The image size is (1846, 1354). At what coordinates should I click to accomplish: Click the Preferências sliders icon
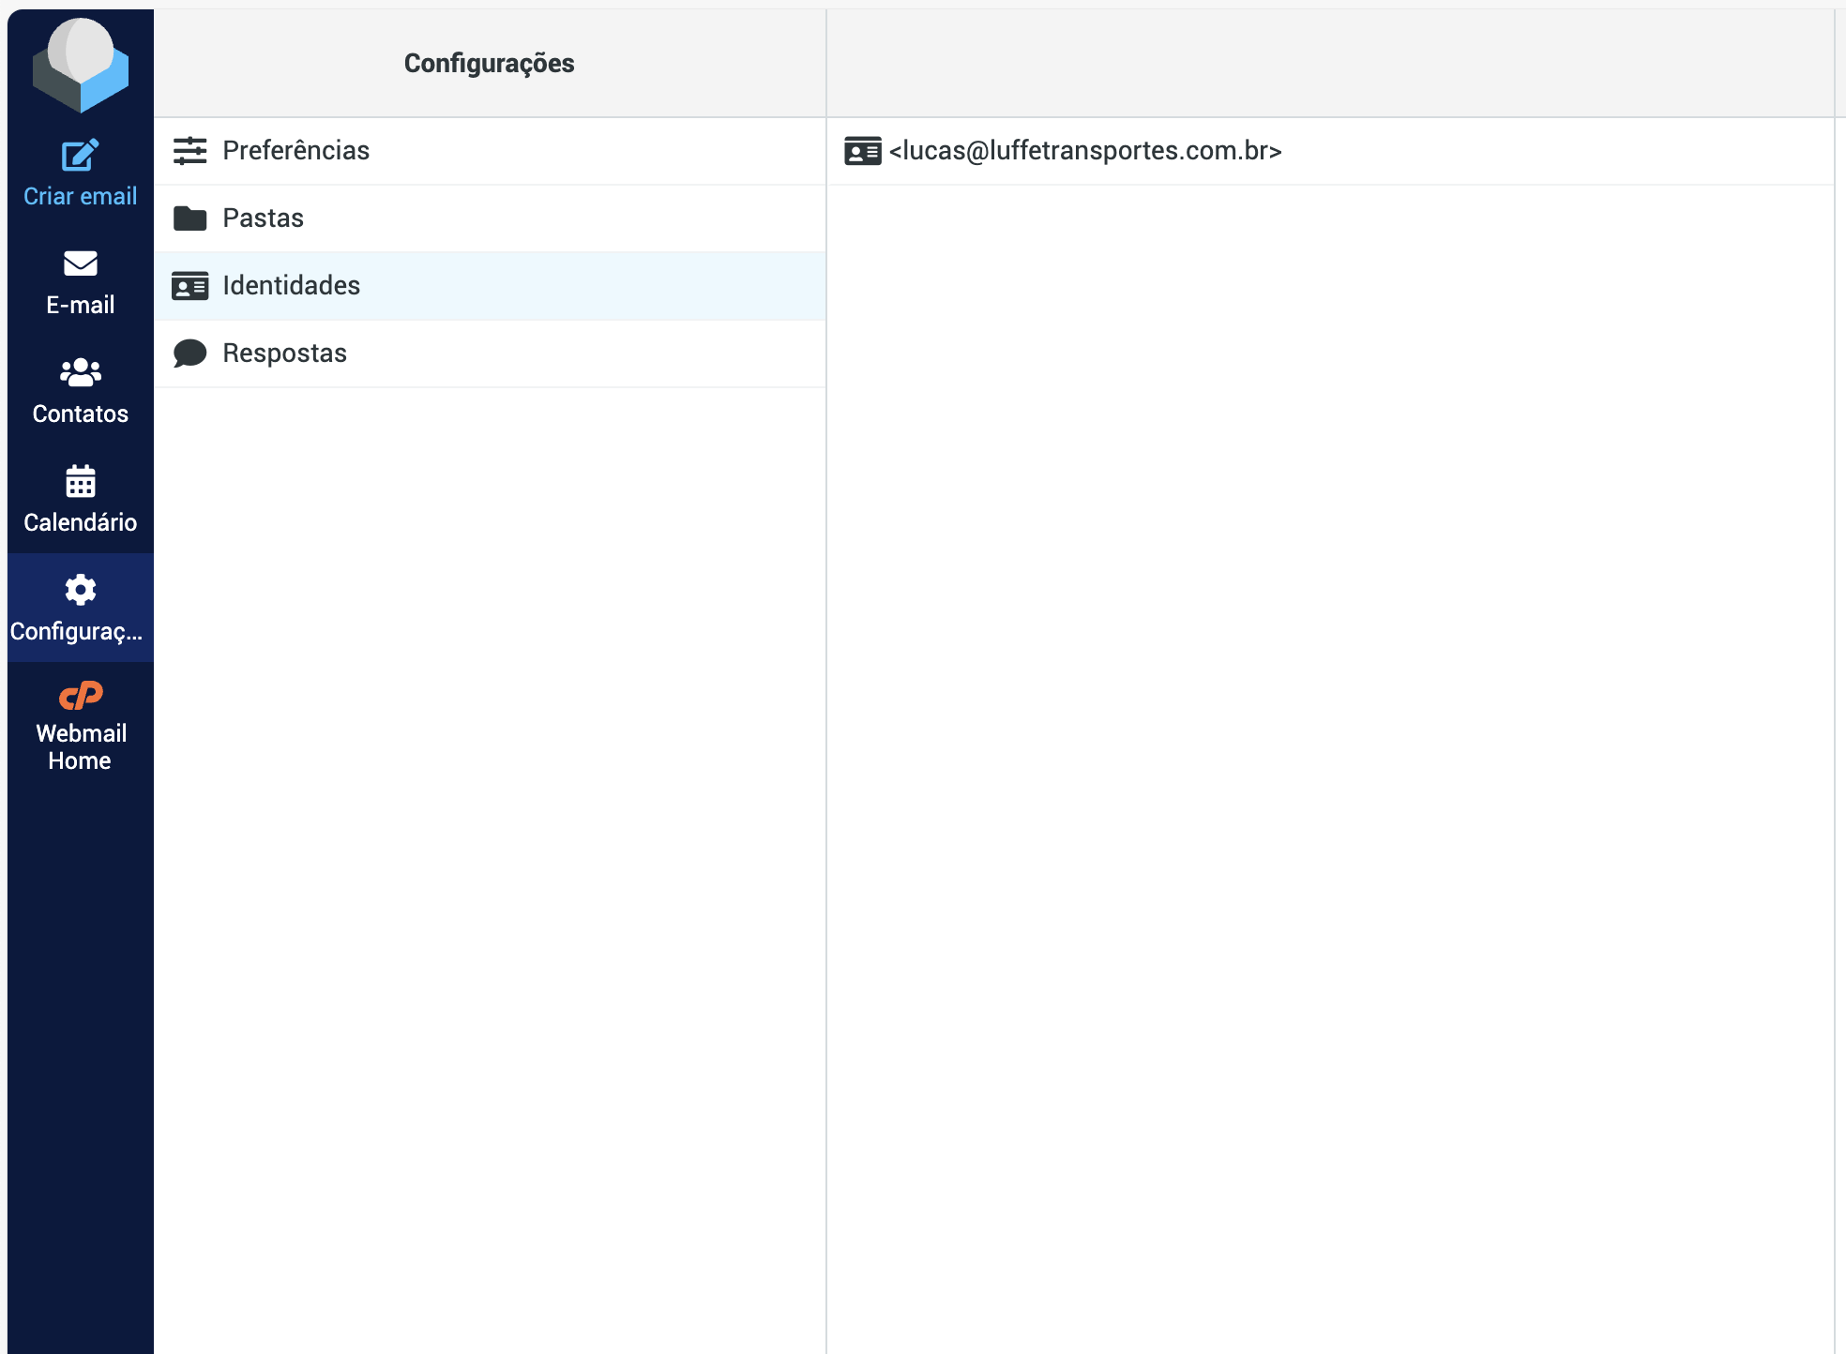pos(190,151)
